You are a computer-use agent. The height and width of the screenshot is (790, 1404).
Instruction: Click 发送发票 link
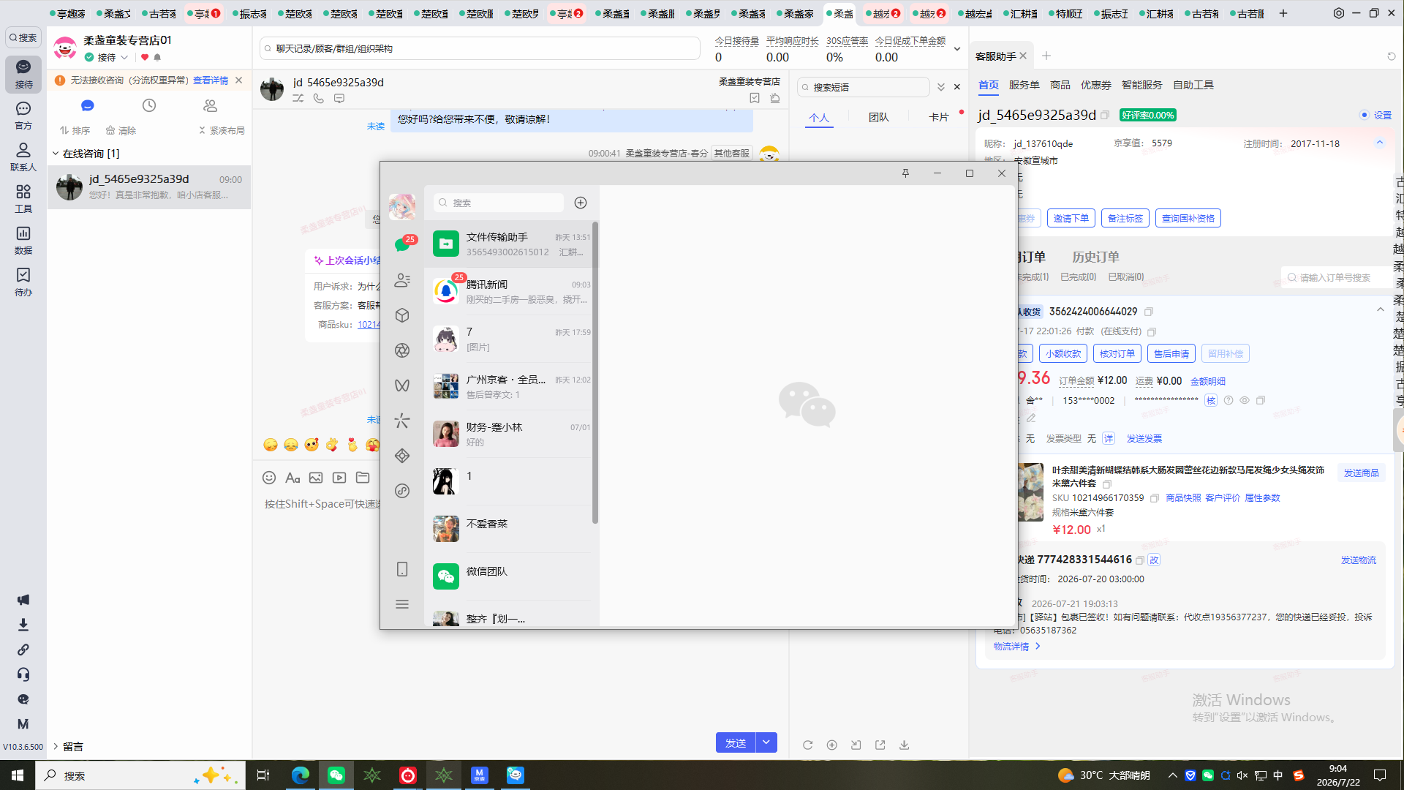[1144, 438]
